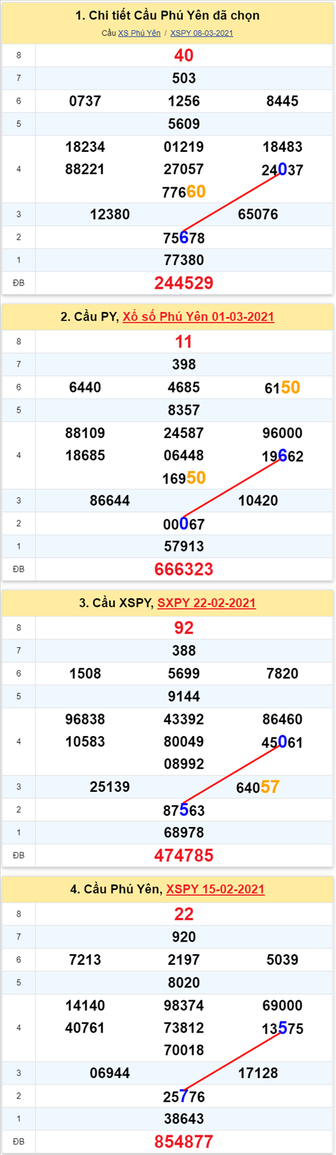Screen dimensions: 336x1155
Task: Click the red prize-eight number 11
Action: point(184,341)
